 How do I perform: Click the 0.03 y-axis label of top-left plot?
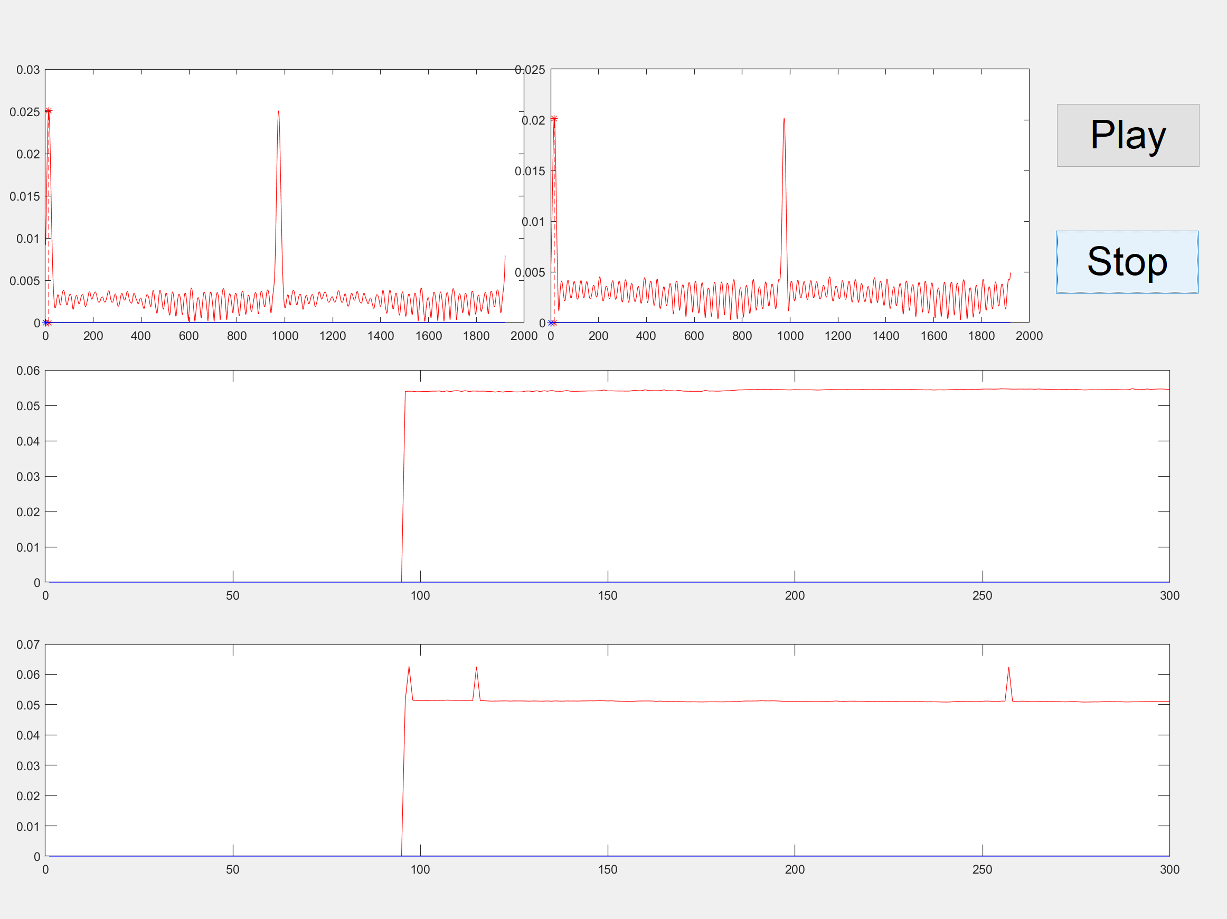[x=28, y=70]
